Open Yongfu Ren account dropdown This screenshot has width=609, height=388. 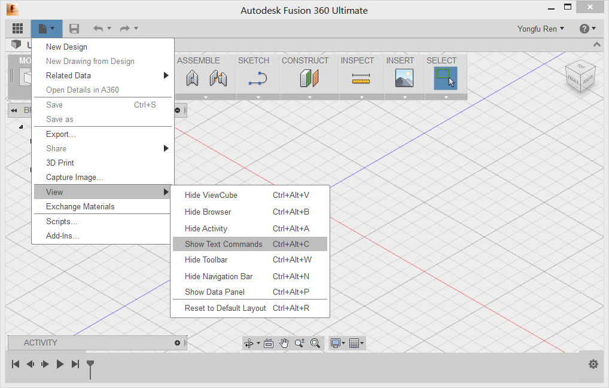[x=541, y=29]
